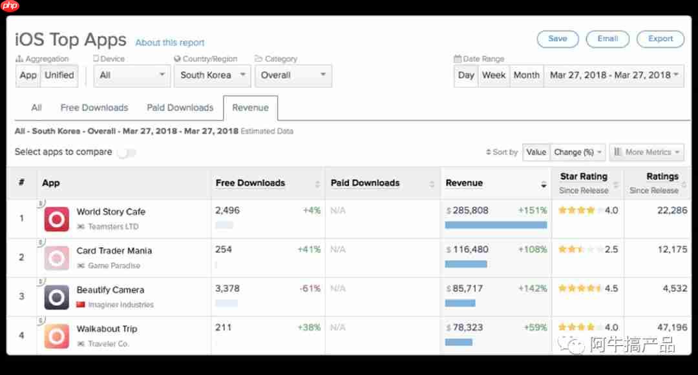Click the Export button
Screen dimensions: 698x375
pos(660,39)
